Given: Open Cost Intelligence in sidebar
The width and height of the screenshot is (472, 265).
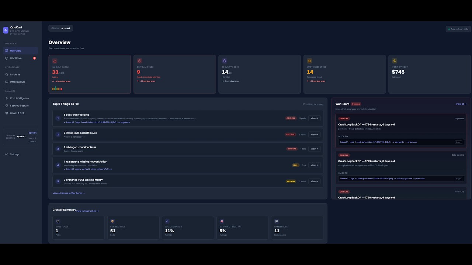Looking at the screenshot, I should pos(21,98).
